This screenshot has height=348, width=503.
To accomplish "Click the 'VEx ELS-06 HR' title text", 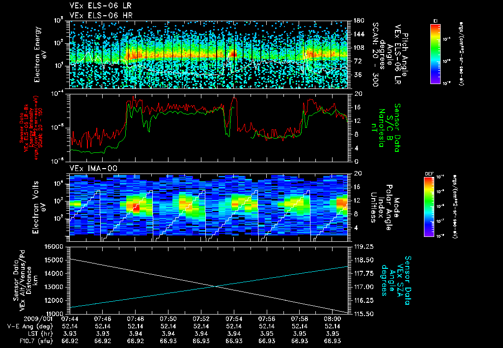I will point(101,15).
